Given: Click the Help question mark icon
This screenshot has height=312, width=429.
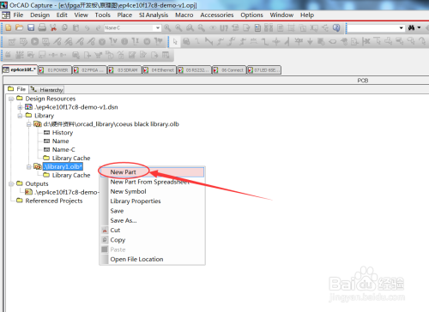Looking at the screenshot, I should point(336,27).
